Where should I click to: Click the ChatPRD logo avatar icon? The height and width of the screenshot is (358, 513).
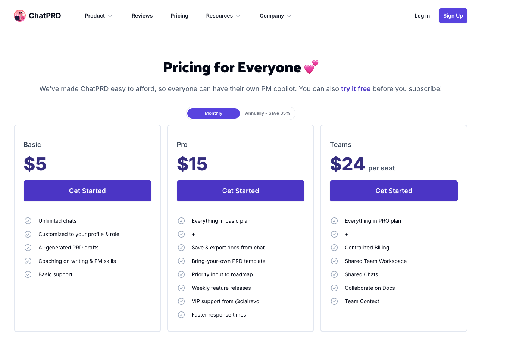20,16
